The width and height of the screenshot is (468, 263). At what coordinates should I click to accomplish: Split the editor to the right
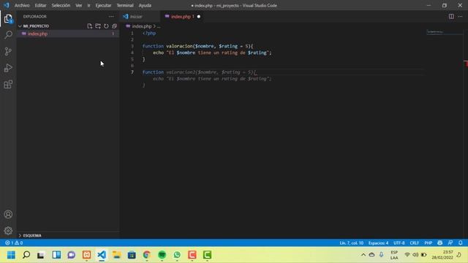(451, 17)
